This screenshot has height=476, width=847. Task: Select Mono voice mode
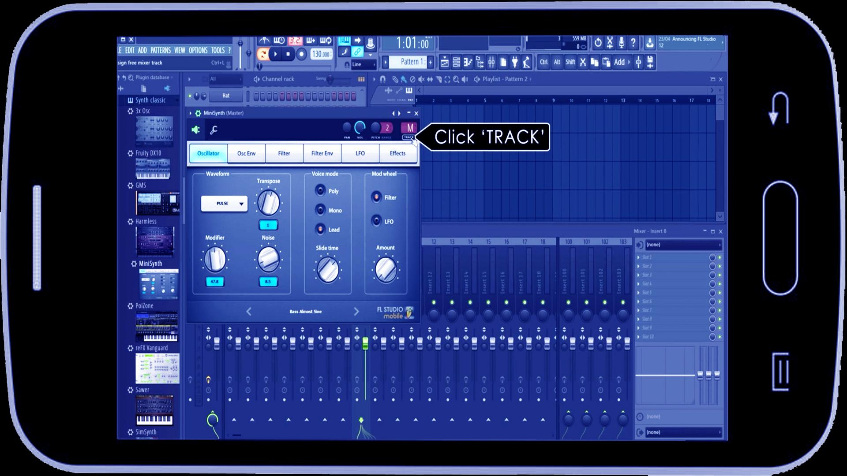[x=320, y=210]
